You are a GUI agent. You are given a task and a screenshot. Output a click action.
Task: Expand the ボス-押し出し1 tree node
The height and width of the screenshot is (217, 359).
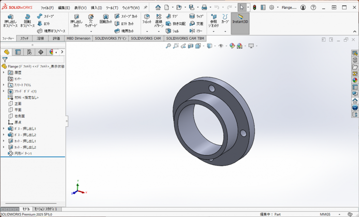click(4, 129)
